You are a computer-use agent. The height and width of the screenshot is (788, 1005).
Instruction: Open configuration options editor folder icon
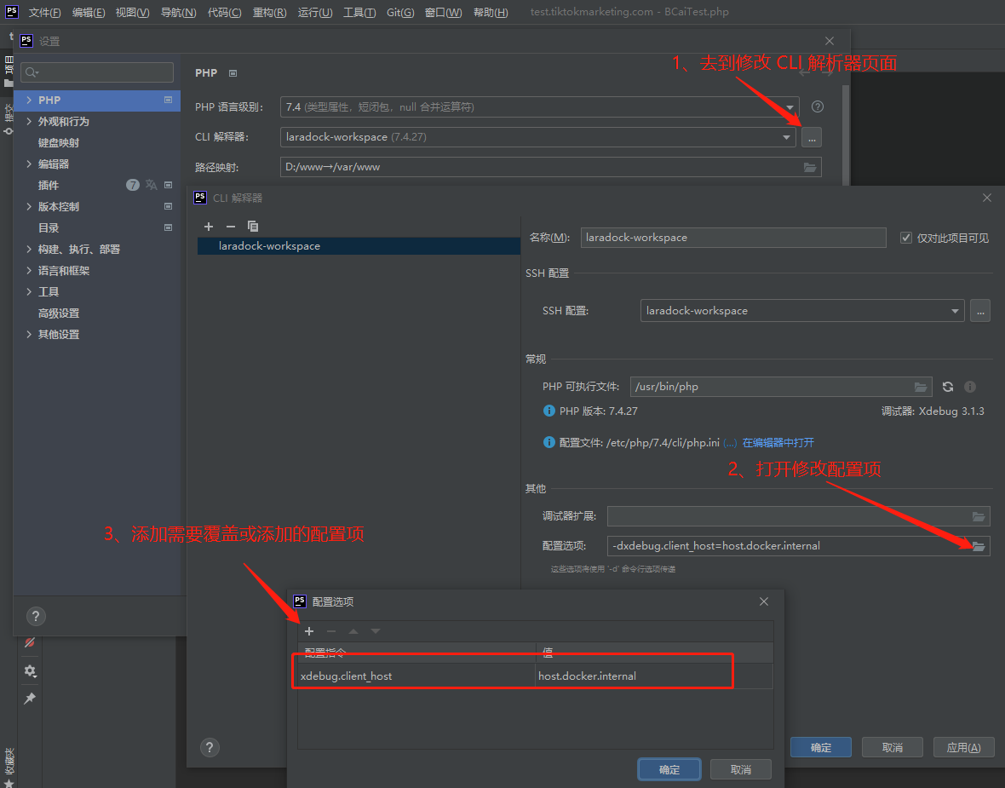[979, 546]
